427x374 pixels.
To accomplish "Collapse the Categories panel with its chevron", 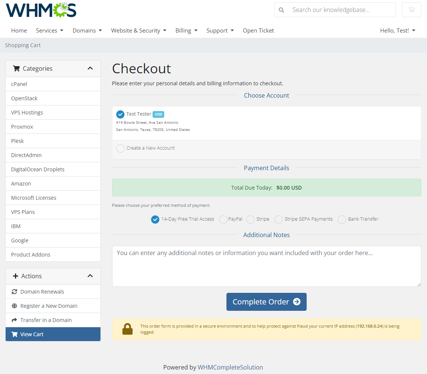I will click(x=90, y=68).
